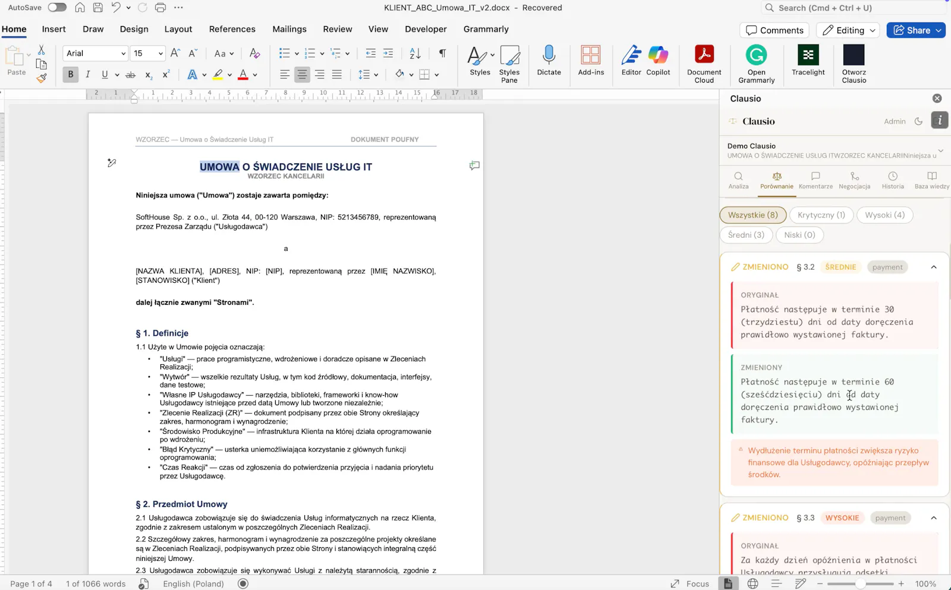Open the Add-ins gallery
Viewport: 951px width, 590px height.
click(x=591, y=61)
